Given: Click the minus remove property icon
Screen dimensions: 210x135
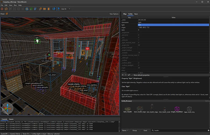Looking at the screenshot, I should [x=125, y=75].
